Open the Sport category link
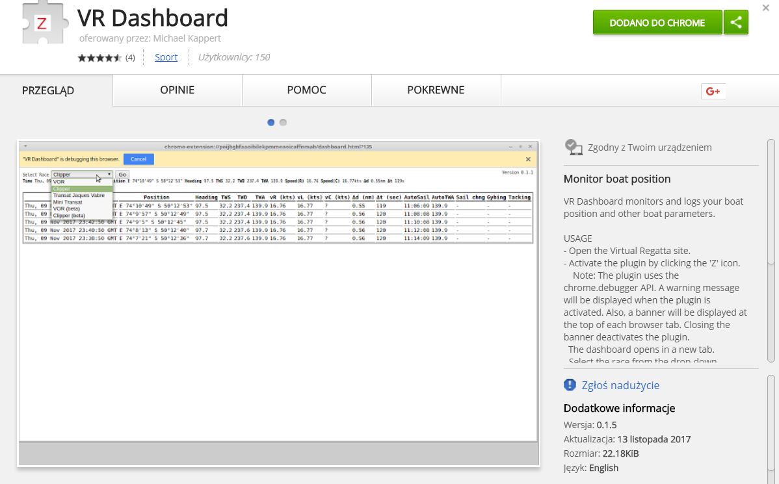Screen dimensions: 779x484 tap(166, 57)
